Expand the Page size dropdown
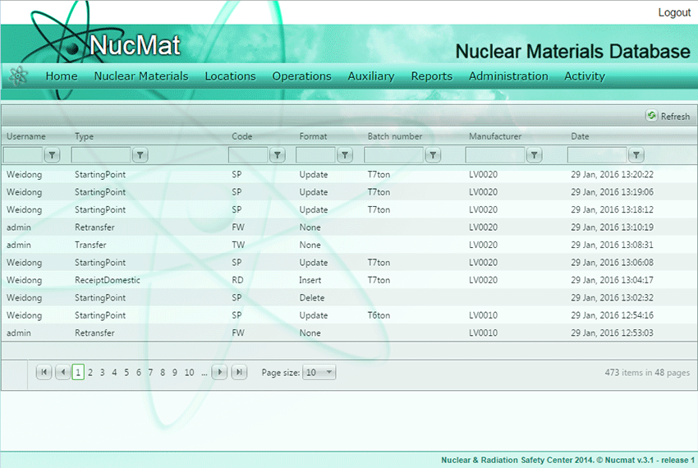 tap(319, 372)
